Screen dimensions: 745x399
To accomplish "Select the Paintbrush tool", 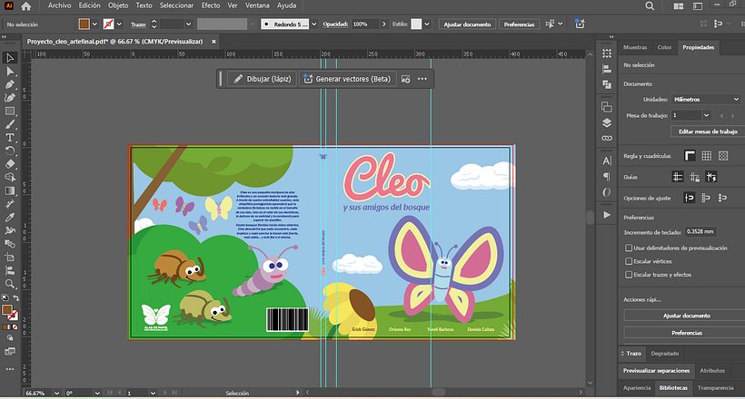I will click(x=9, y=124).
